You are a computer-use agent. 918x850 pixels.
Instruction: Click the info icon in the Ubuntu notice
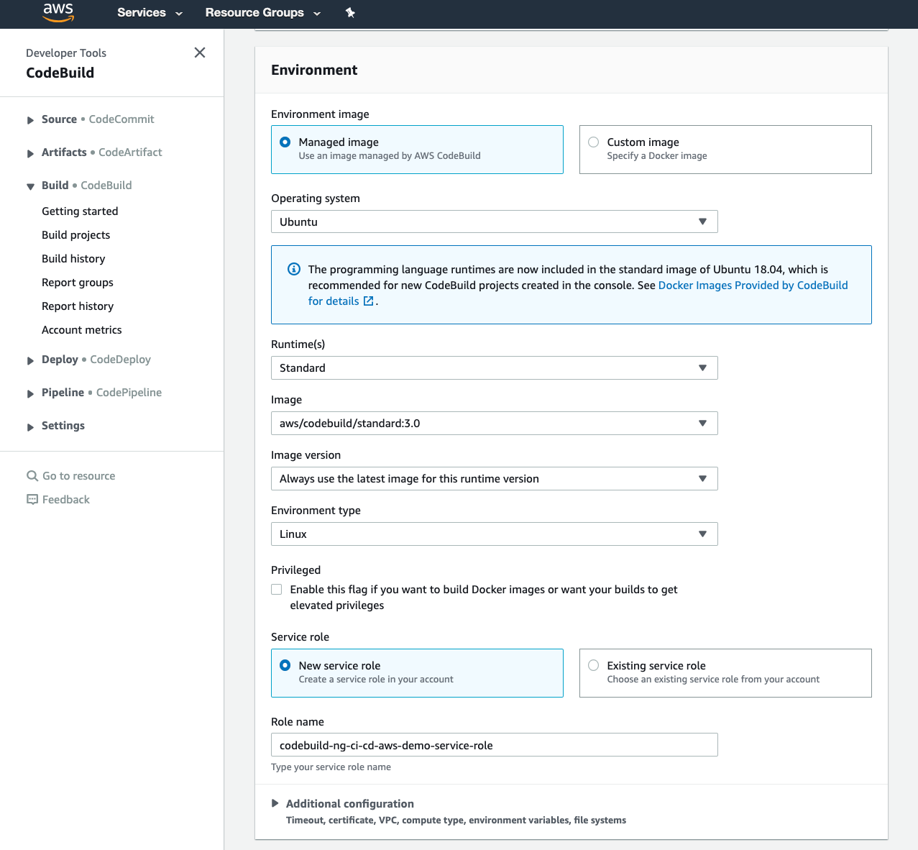tap(294, 269)
